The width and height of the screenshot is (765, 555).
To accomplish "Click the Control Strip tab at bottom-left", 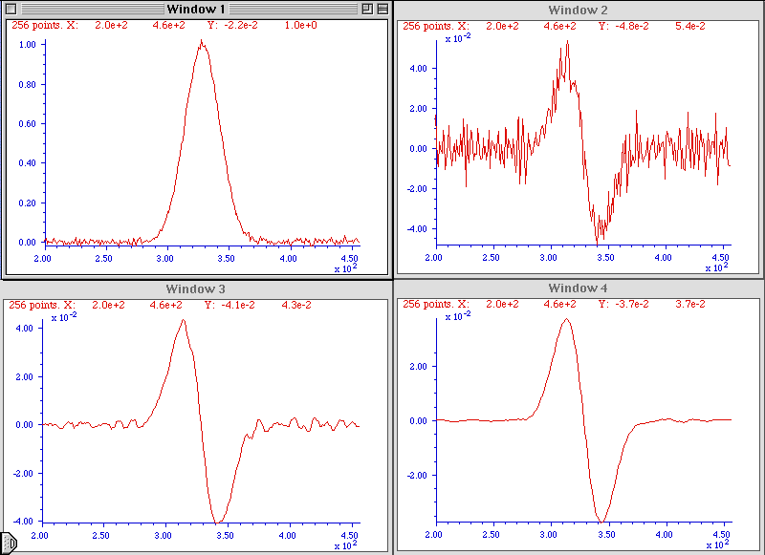I will (6, 544).
